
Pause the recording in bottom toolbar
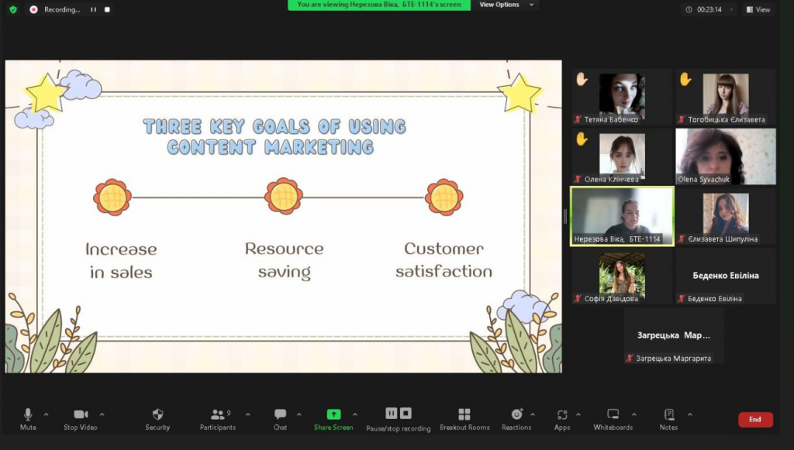(x=392, y=414)
